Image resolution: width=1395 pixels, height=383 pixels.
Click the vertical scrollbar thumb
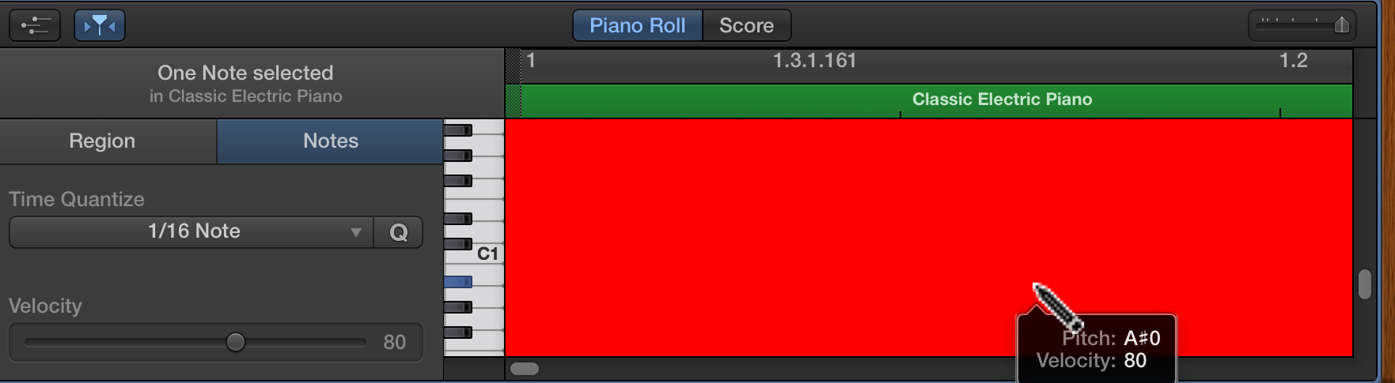pyautogui.click(x=1364, y=284)
